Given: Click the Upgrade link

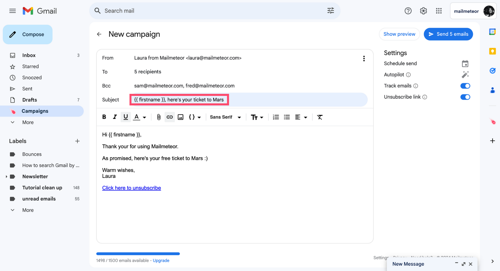Looking at the screenshot, I should [161, 260].
